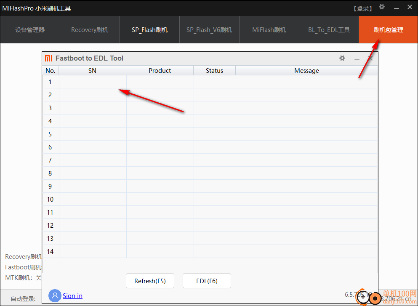This screenshot has width=418, height=306.
Task: Select row number 8 in the device table
Action: point(210,173)
